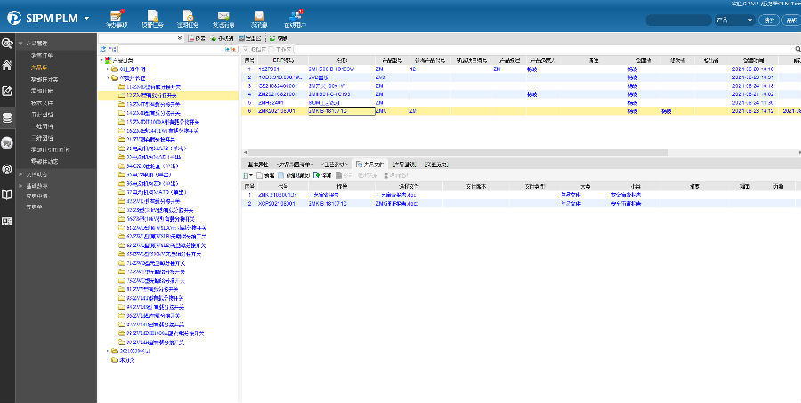The width and height of the screenshot is (801, 403).
Task: Click the home icon in the left sidebar
Action: pos(7,65)
